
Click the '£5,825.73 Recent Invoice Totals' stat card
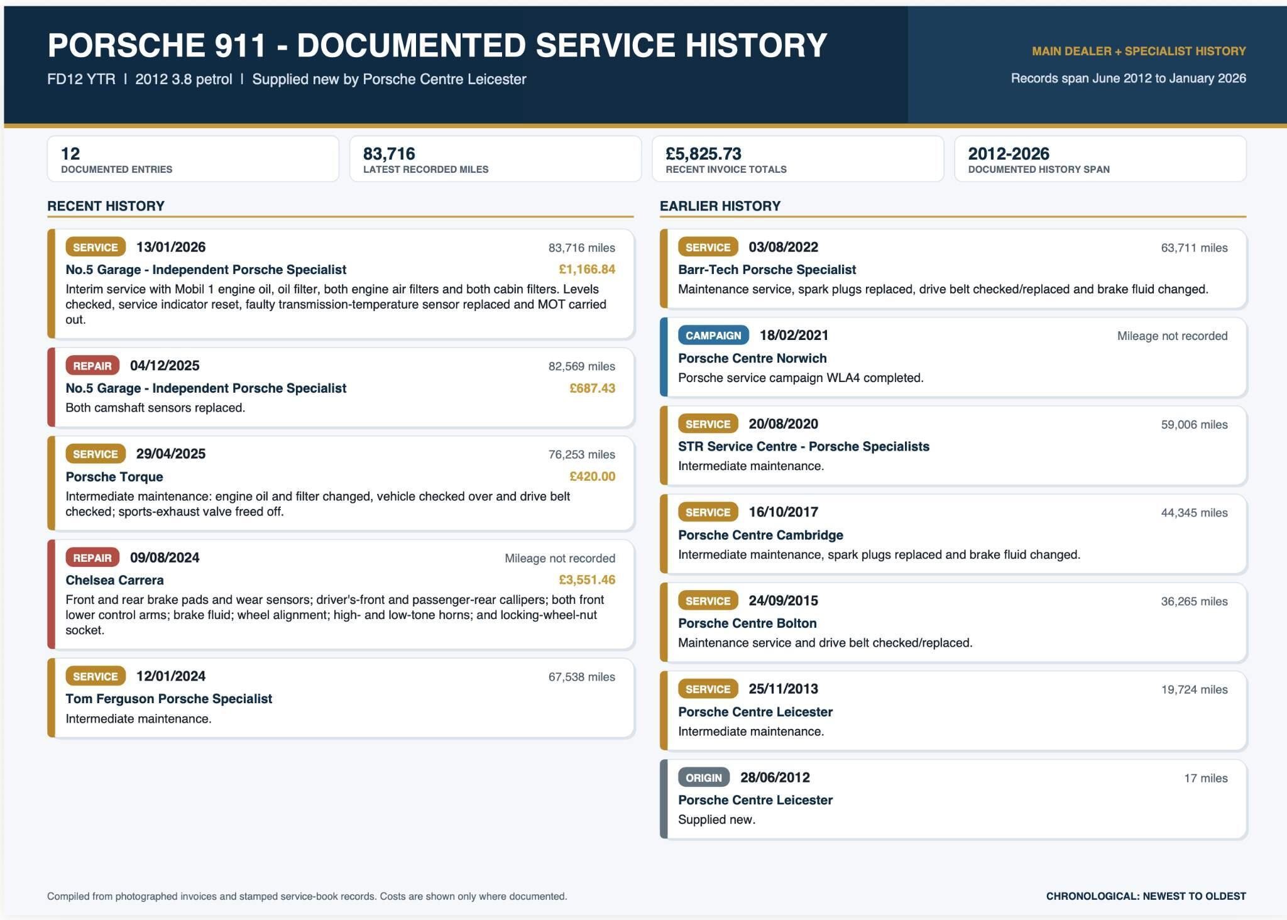pos(798,159)
